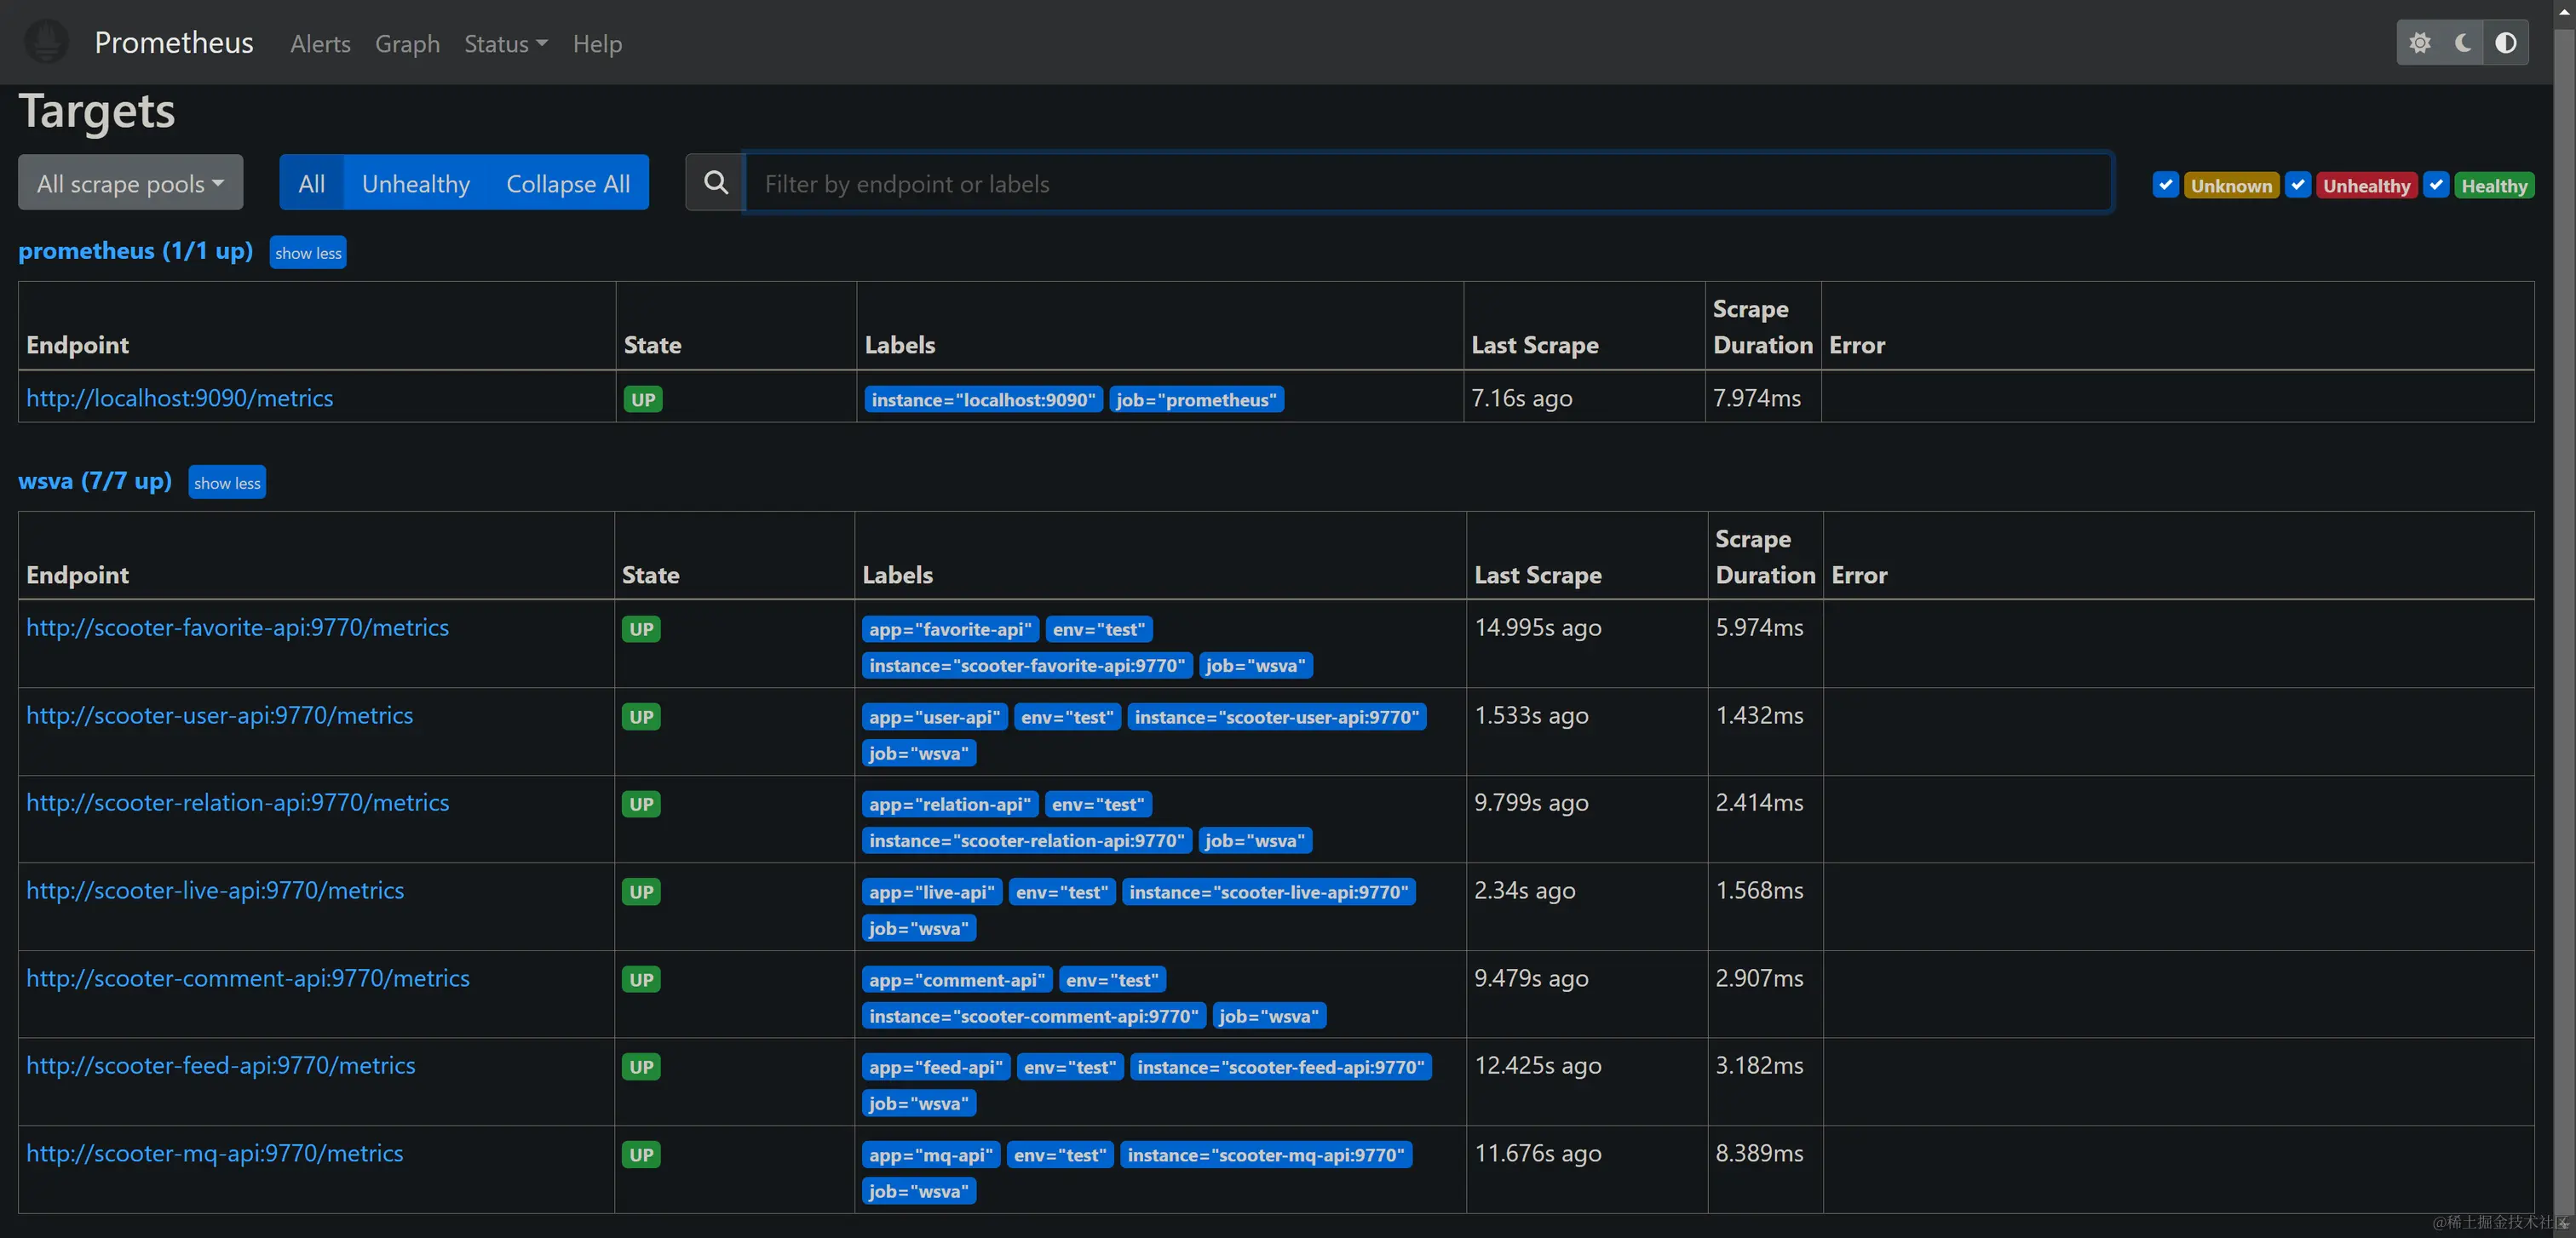
Task: Click the Prometheus logo icon
Action: coord(46,42)
